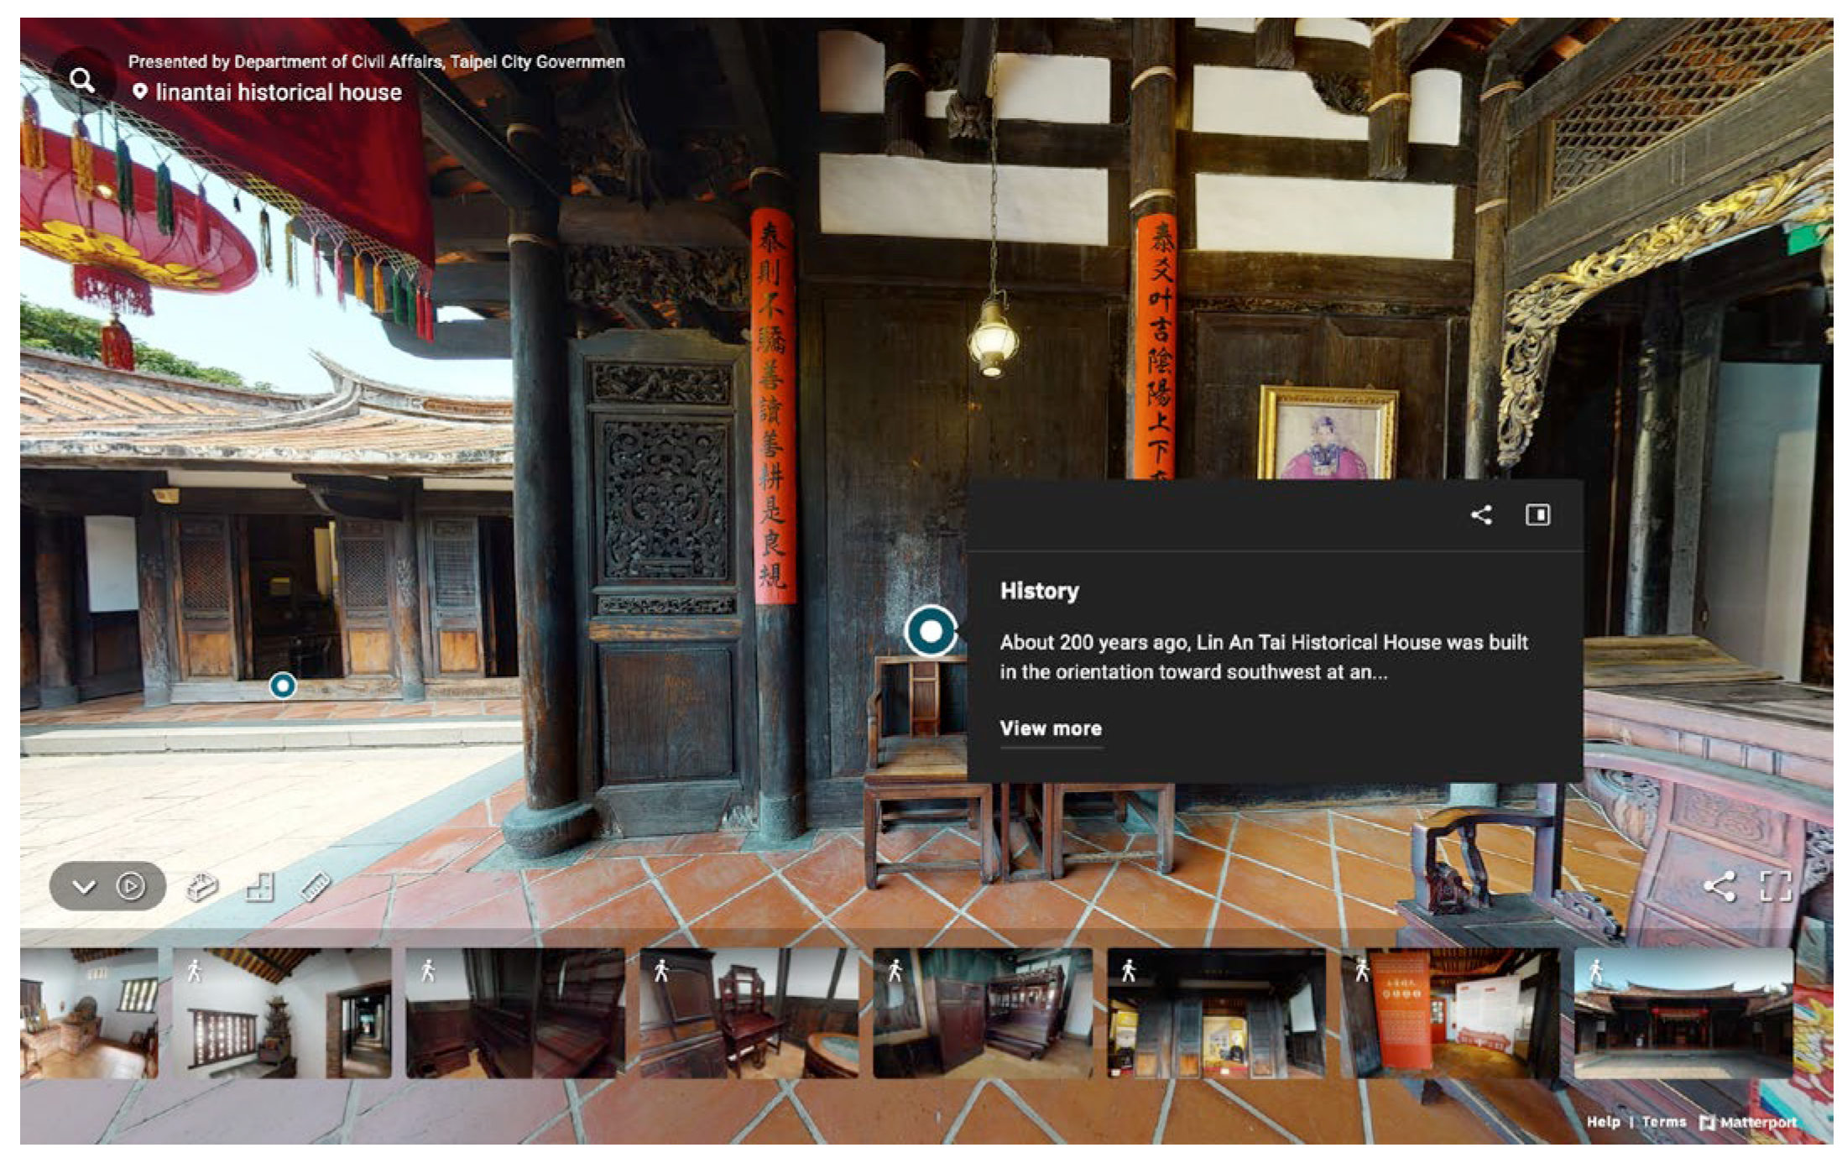The height and width of the screenshot is (1158, 1842).
Task: Click the tag marker in the courtyard doorway
Action: click(283, 686)
